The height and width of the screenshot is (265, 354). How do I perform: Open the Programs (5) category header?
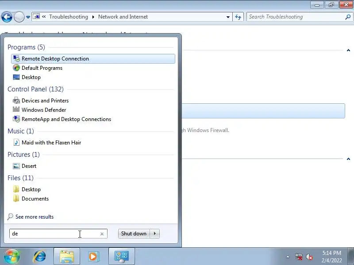click(x=26, y=47)
